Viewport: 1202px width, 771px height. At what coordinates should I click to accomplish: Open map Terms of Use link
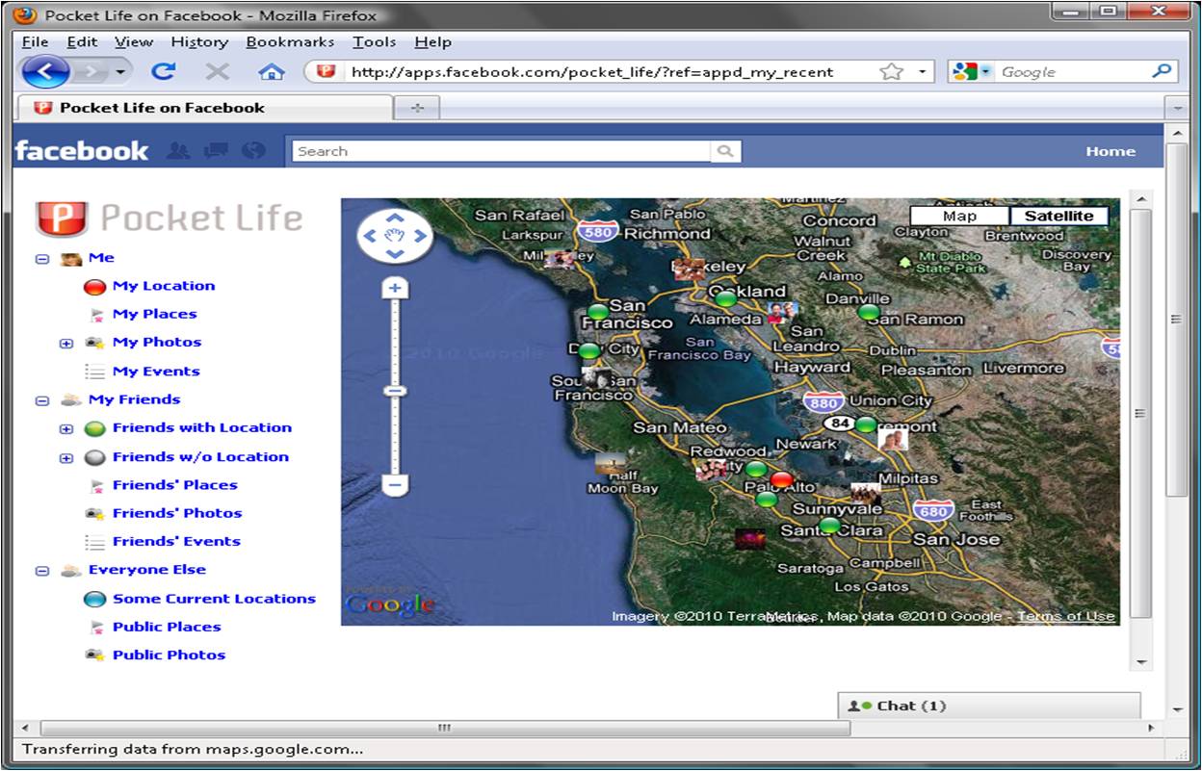1065,617
